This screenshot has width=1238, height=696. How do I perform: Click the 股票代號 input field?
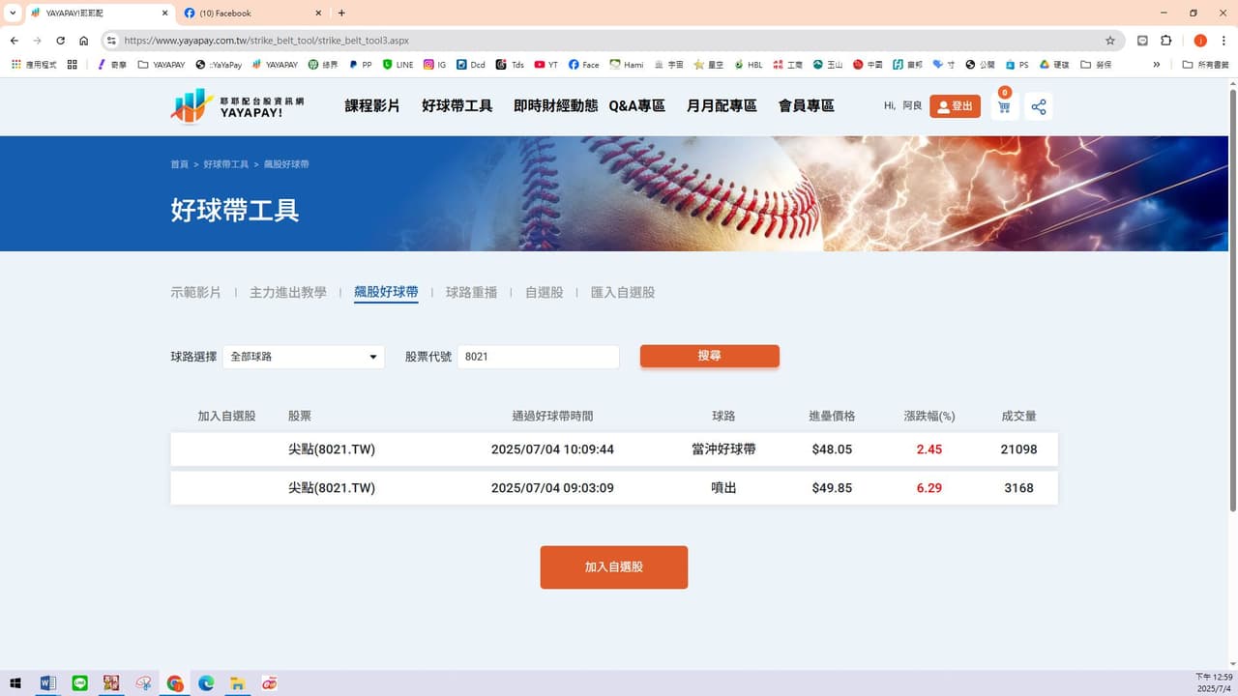pyautogui.click(x=538, y=357)
